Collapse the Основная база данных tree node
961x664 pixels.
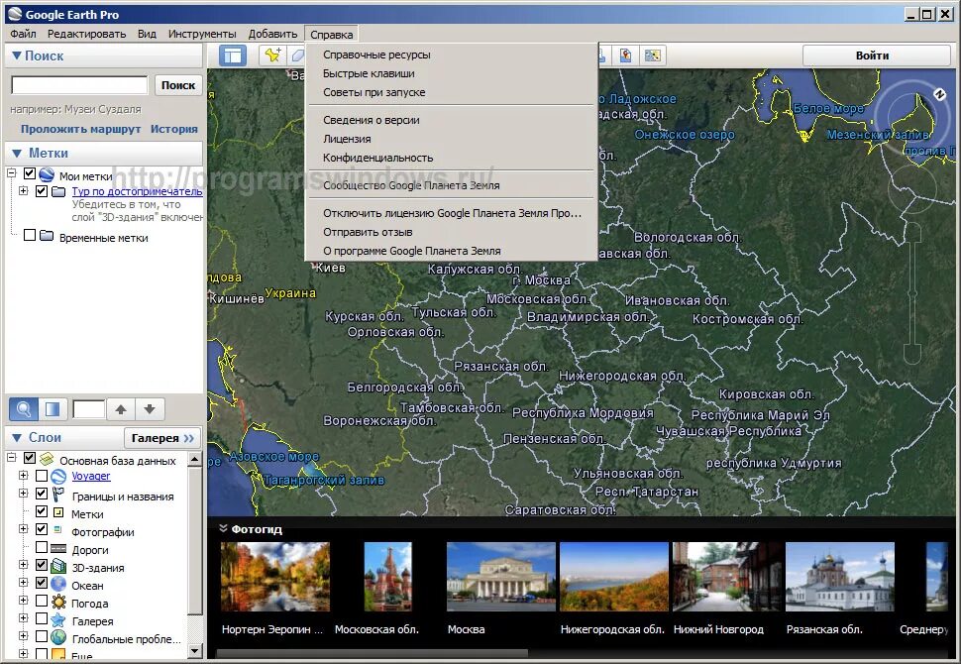(11, 458)
